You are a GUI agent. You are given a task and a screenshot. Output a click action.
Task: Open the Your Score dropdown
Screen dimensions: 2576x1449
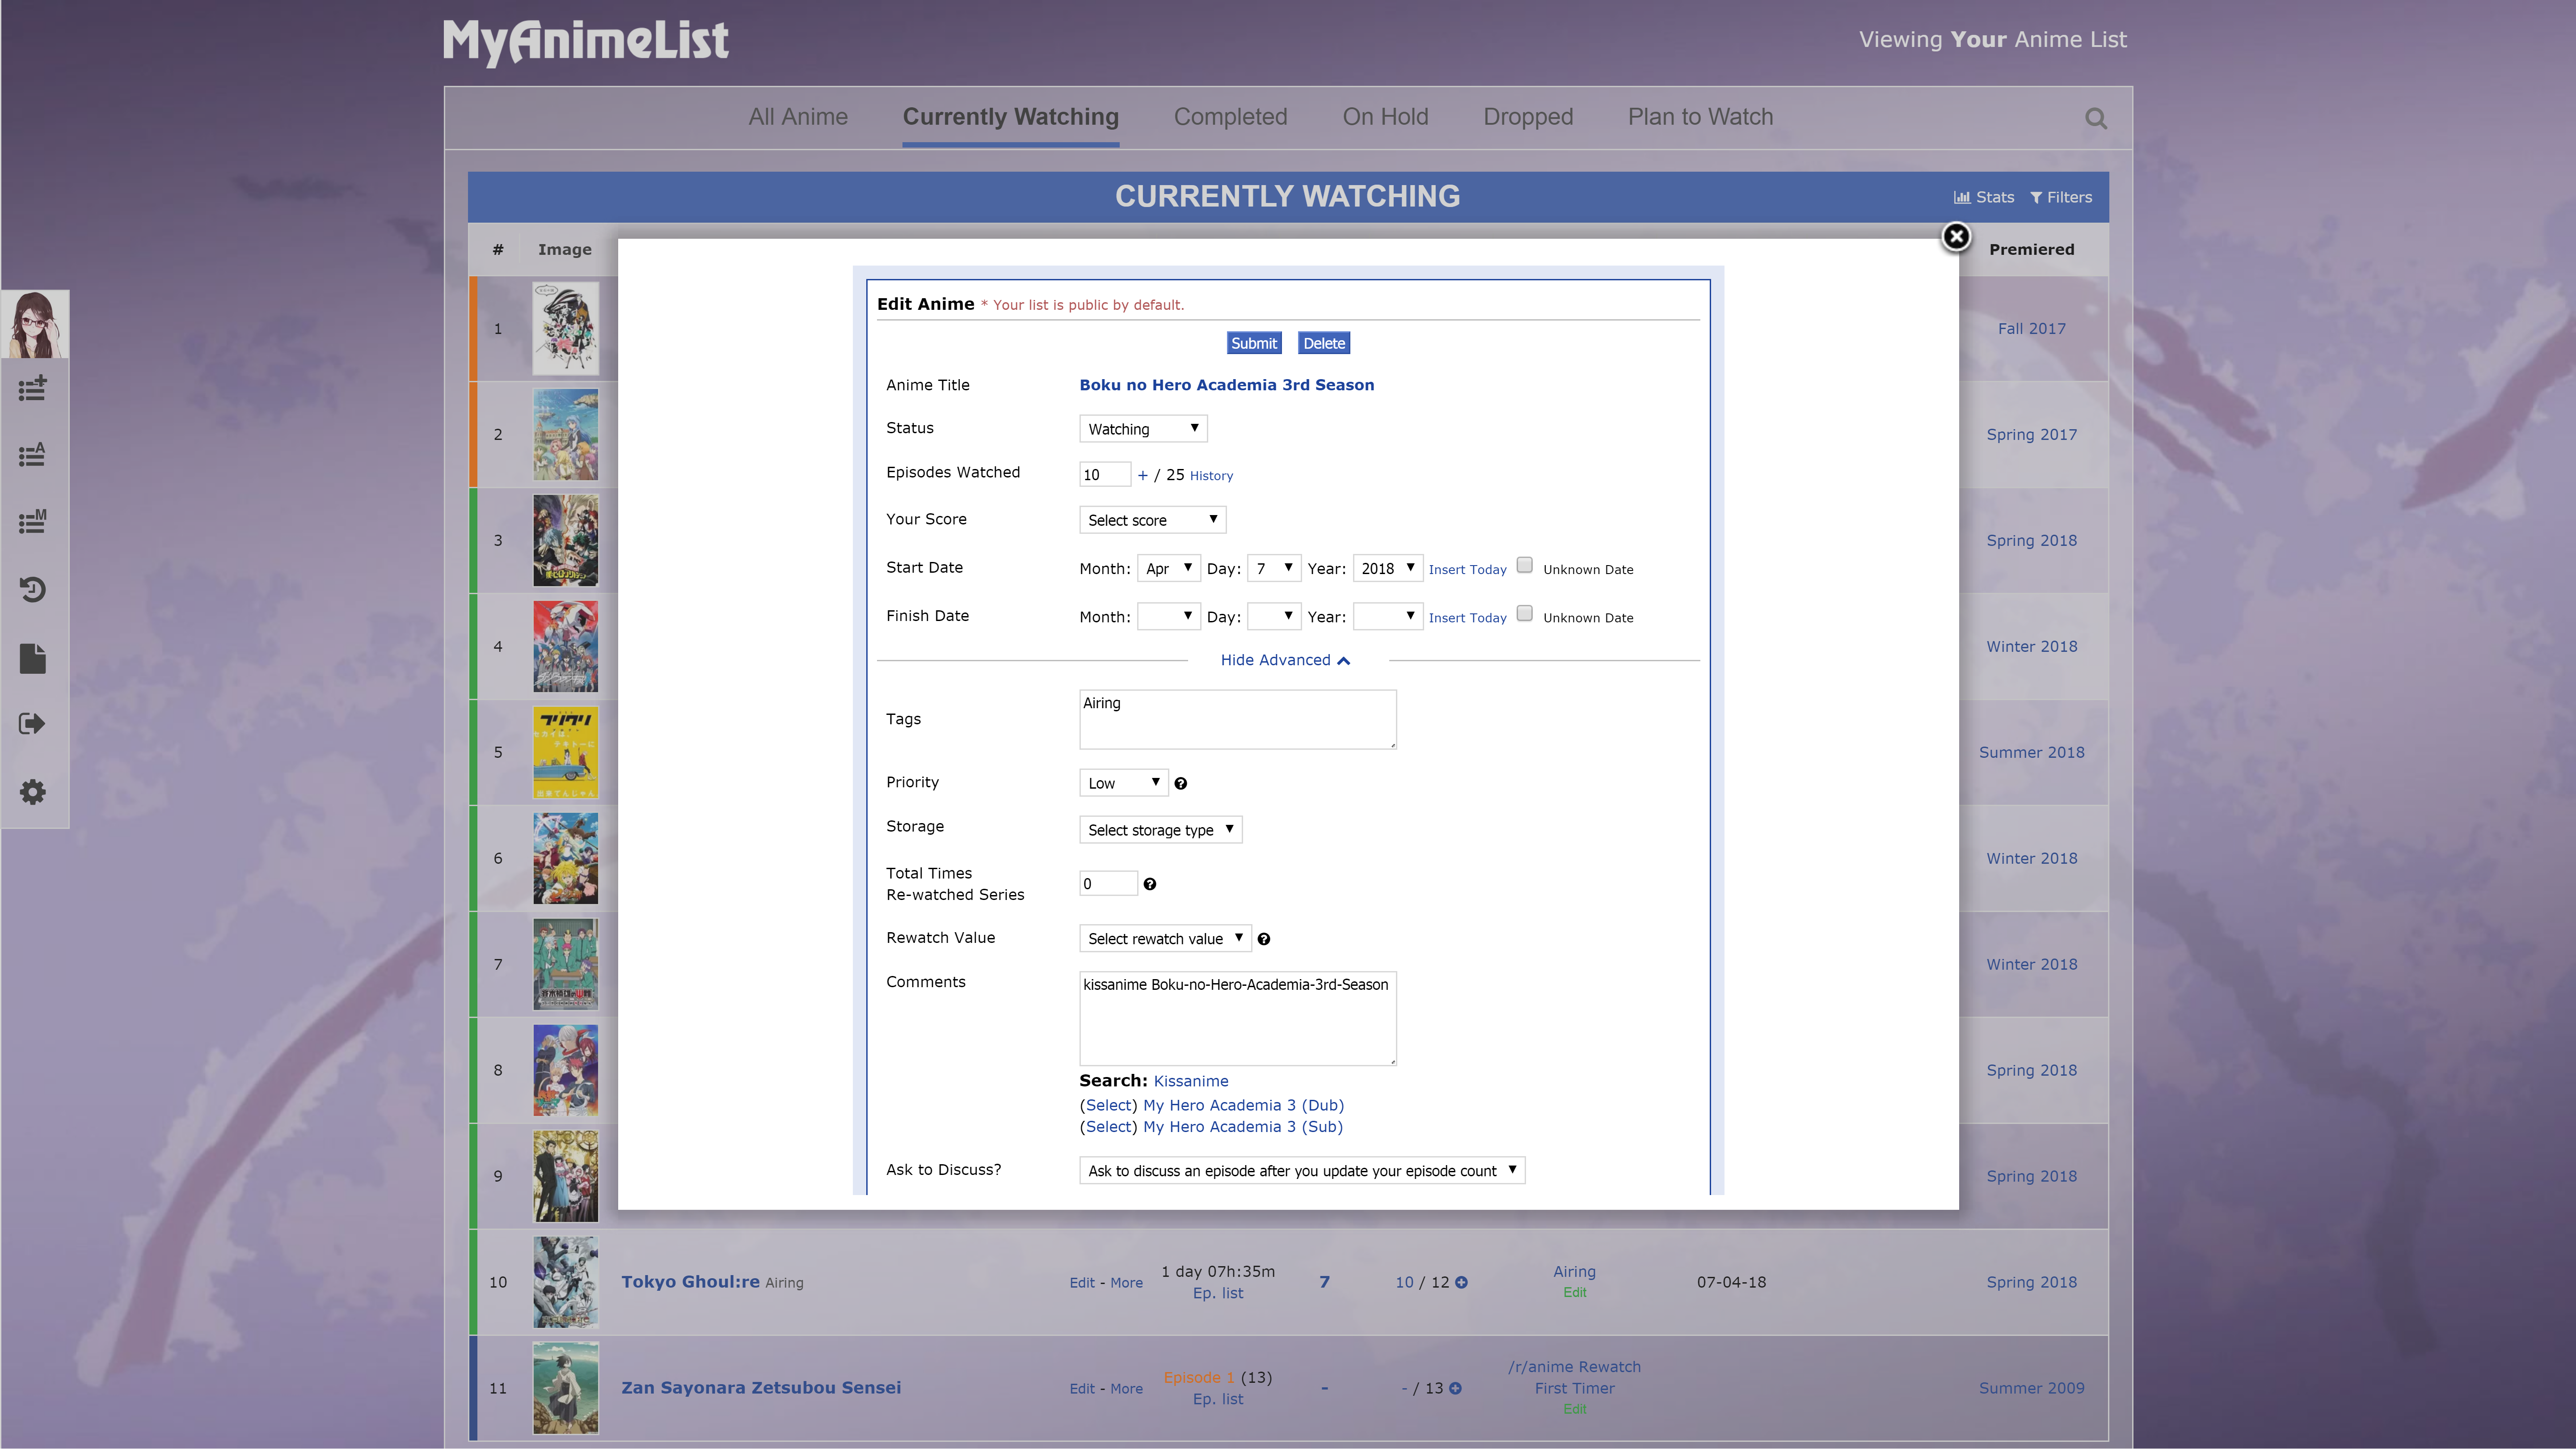(x=1152, y=520)
